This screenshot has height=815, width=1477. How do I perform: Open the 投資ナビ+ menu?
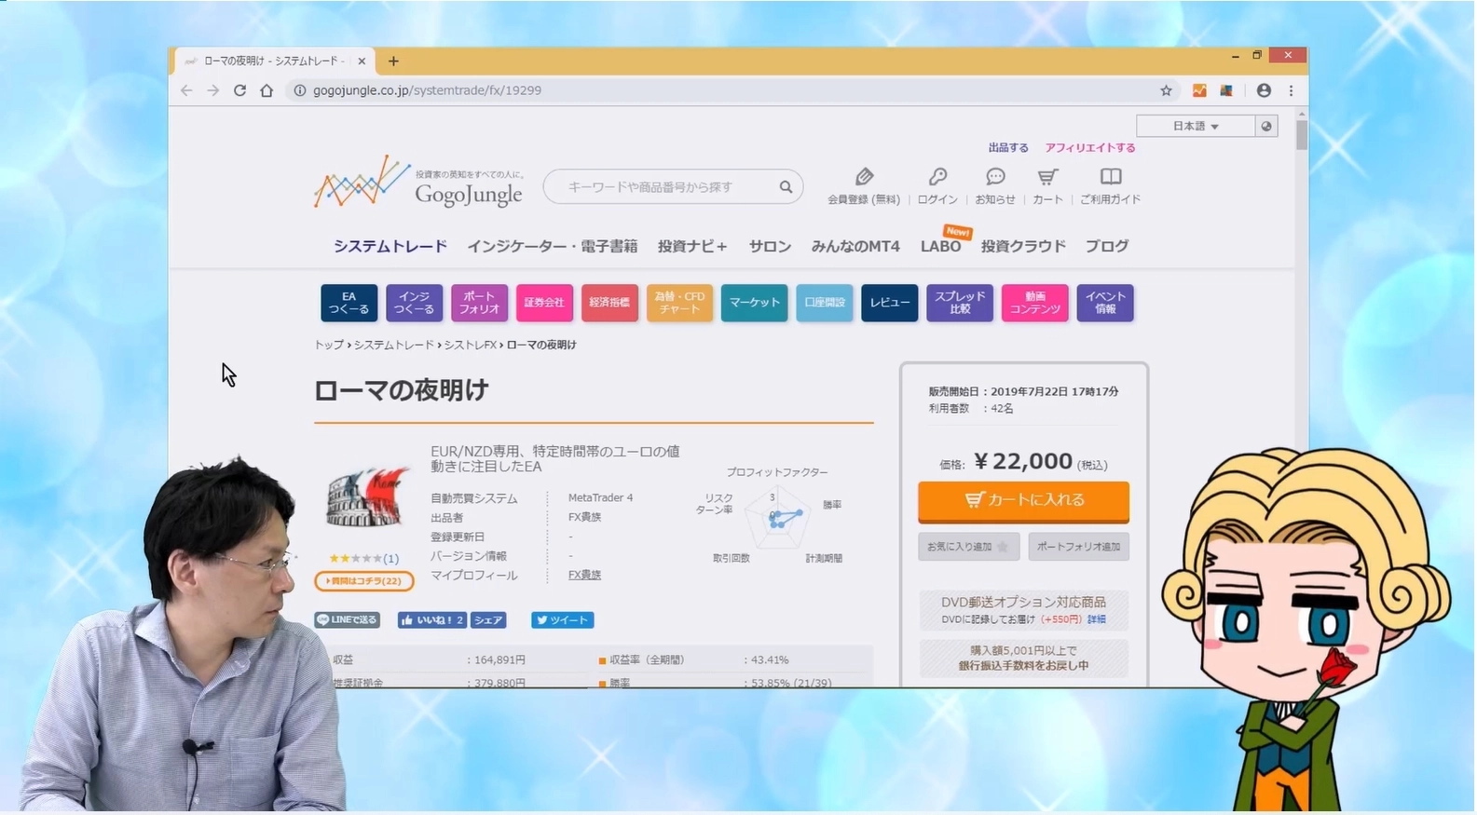click(692, 246)
